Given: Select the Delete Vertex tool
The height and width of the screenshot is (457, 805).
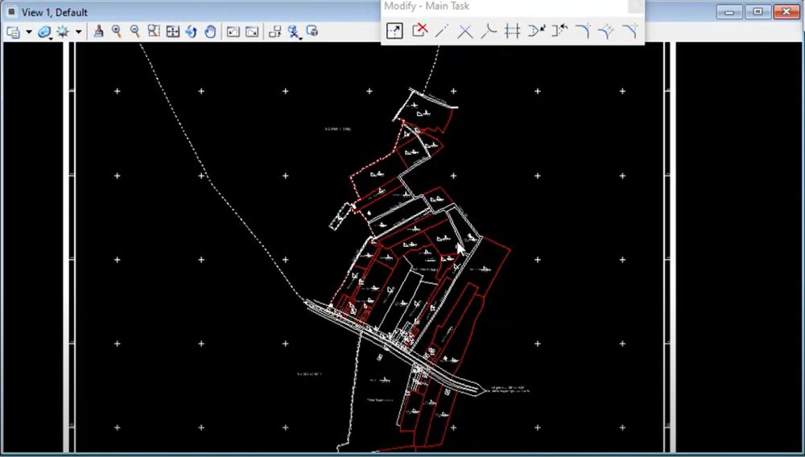Looking at the screenshot, I should pyautogui.click(x=559, y=31).
